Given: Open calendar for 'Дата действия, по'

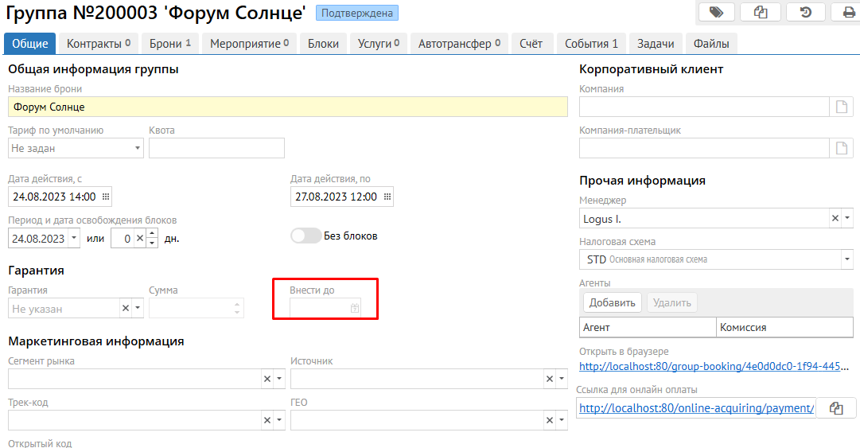Looking at the screenshot, I should point(386,197).
